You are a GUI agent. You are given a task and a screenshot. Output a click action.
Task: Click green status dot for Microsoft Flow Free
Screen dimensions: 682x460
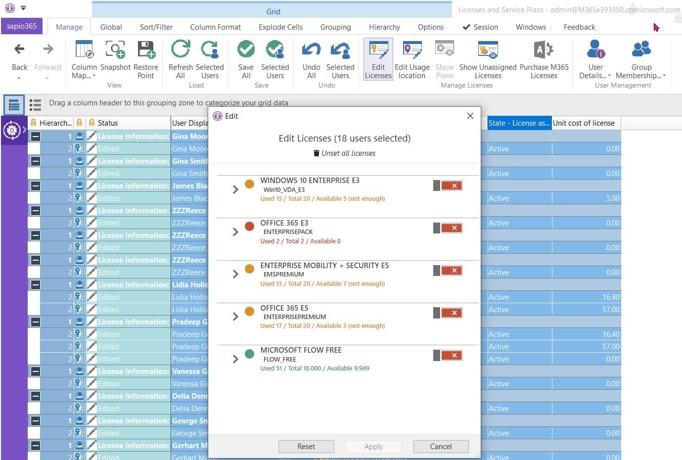(250, 354)
